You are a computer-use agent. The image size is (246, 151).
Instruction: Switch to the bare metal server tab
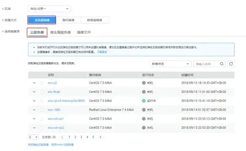pos(60,32)
